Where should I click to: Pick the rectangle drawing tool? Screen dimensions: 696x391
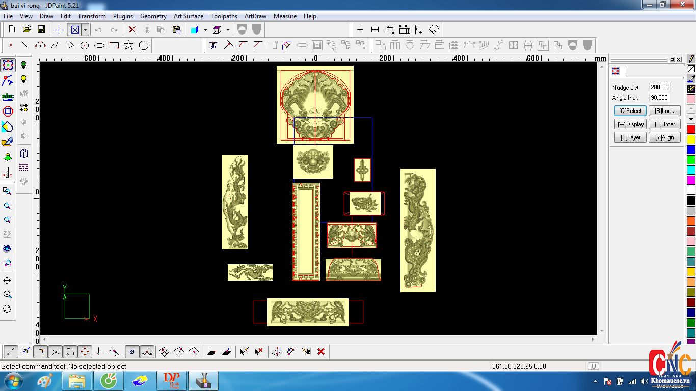pos(114,45)
